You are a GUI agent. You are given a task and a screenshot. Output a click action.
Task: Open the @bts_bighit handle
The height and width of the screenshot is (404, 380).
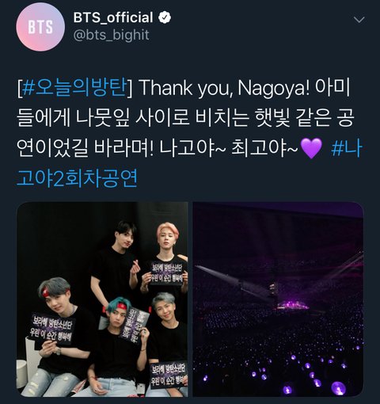[x=111, y=35]
